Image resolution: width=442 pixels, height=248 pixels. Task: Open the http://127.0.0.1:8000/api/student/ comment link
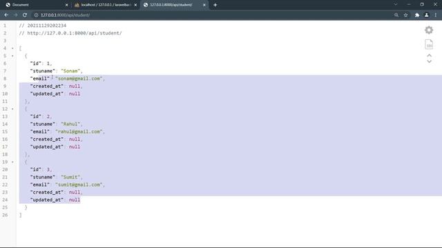[75, 33]
